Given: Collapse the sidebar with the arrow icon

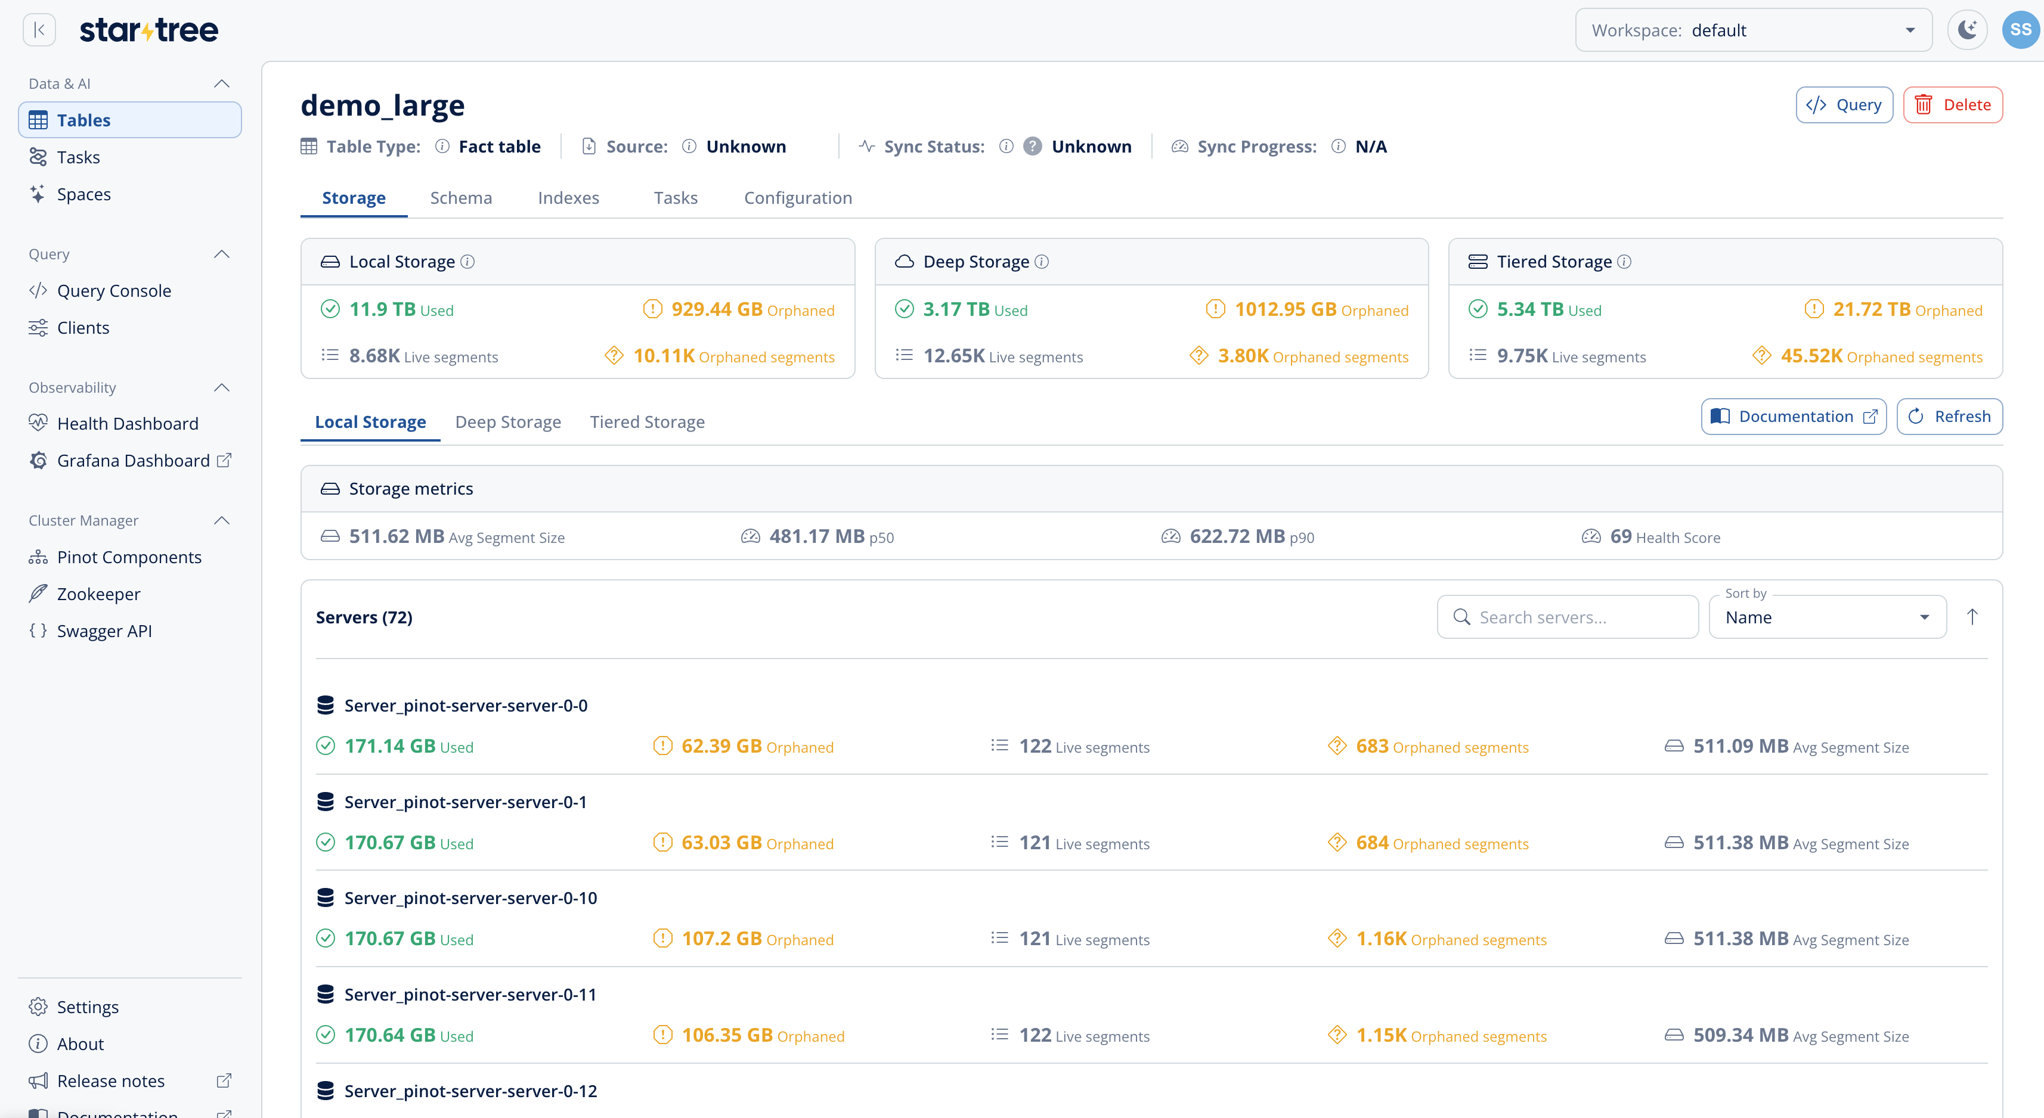Looking at the screenshot, I should [x=39, y=30].
